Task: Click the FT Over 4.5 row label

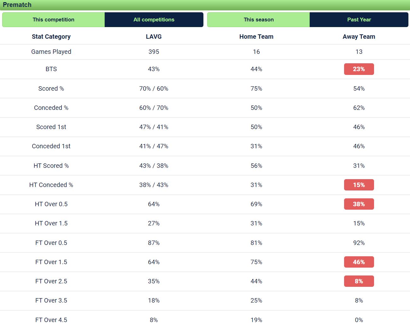Action: [51, 320]
